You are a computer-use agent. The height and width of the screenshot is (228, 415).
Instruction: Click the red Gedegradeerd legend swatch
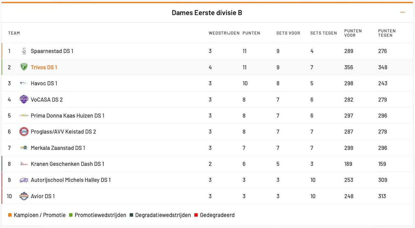pyautogui.click(x=196, y=215)
